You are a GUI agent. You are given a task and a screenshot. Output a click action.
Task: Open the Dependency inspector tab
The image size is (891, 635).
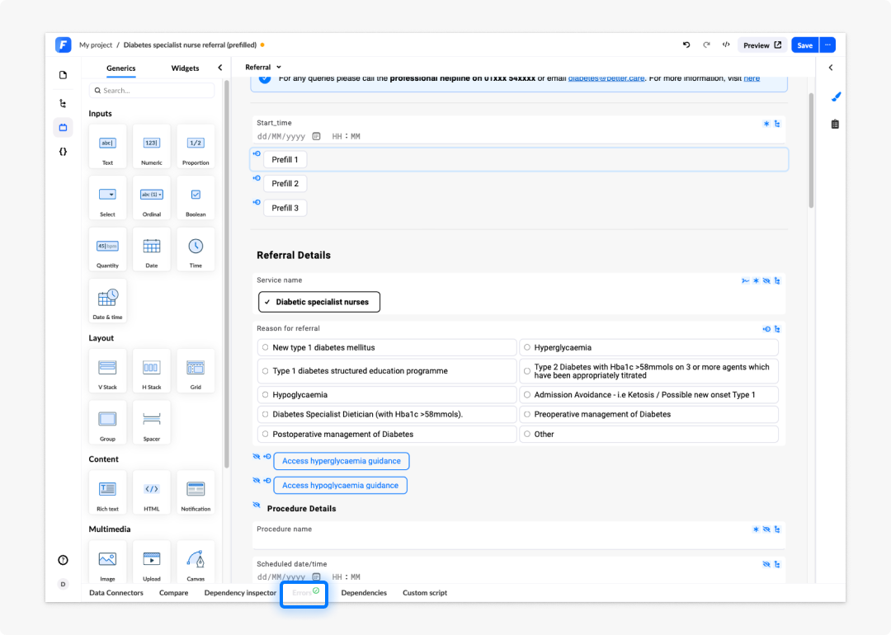click(240, 593)
